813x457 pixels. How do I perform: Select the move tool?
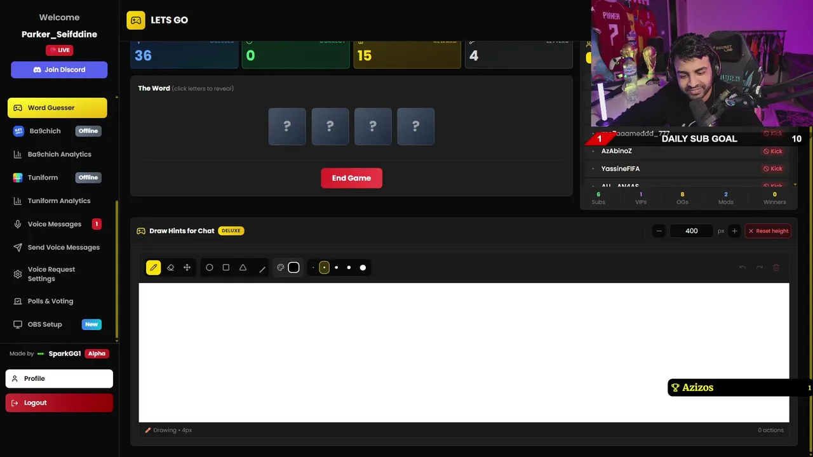point(187,268)
